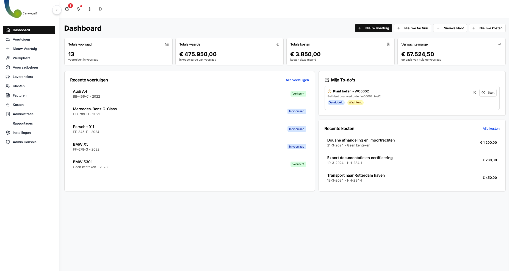Click the Kosten euro icon in the sidebar
This screenshot has width=509, height=271.
click(8, 105)
